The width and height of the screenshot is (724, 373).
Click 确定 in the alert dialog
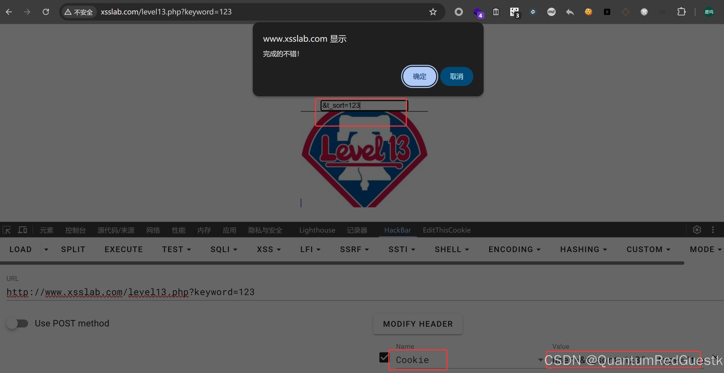(x=419, y=76)
